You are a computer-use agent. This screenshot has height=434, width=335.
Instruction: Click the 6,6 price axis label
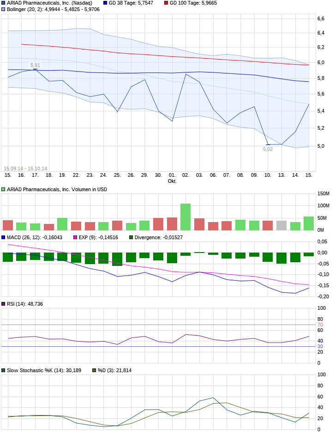[321, 19]
